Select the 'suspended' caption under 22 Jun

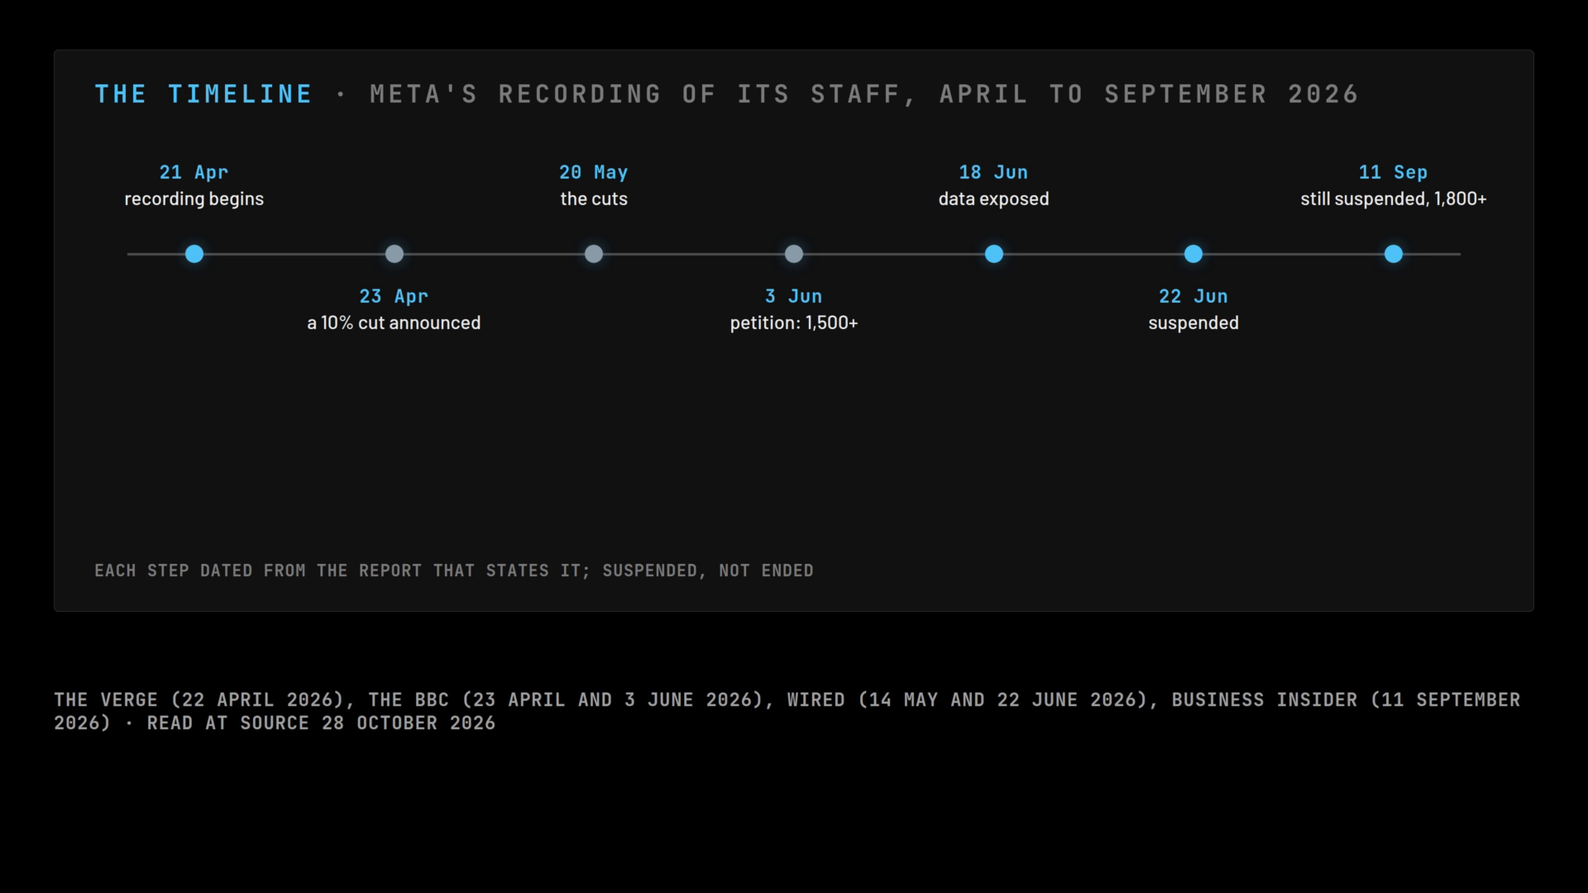point(1193,322)
